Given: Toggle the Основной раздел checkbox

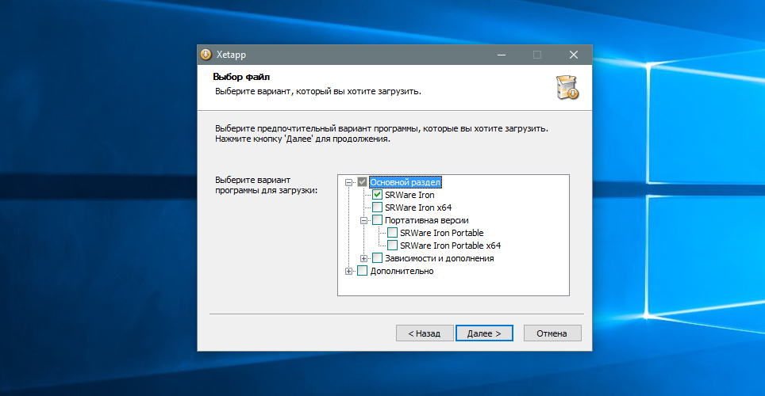Looking at the screenshot, I should pos(362,182).
